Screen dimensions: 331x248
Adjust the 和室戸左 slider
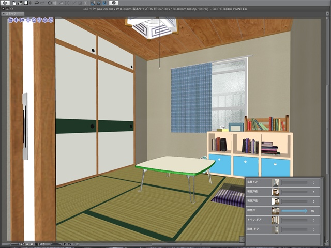[x=294, y=202]
